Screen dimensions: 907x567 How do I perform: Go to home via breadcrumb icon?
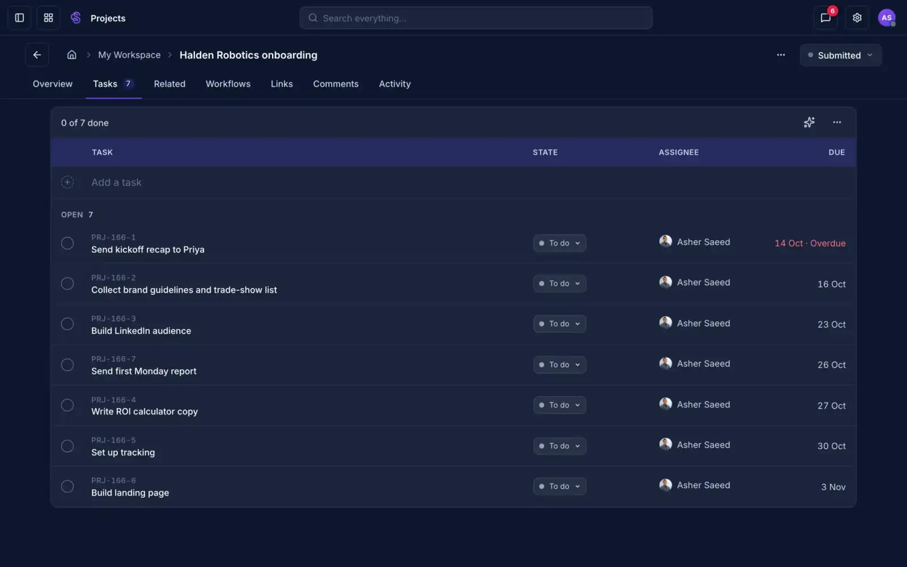tap(71, 55)
